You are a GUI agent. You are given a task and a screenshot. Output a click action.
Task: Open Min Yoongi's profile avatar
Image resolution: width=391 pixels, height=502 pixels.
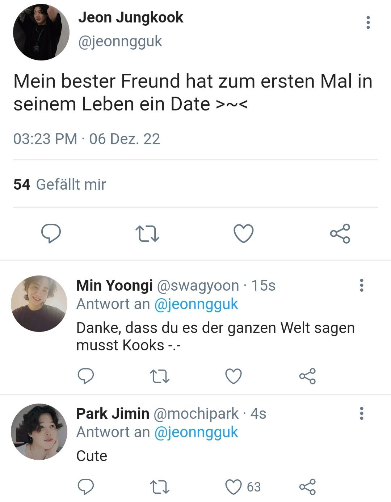(x=39, y=303)
